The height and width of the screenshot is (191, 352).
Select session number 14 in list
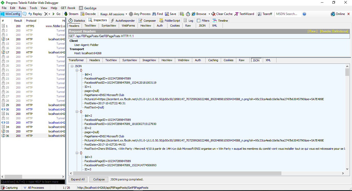(x=33, y=39)
